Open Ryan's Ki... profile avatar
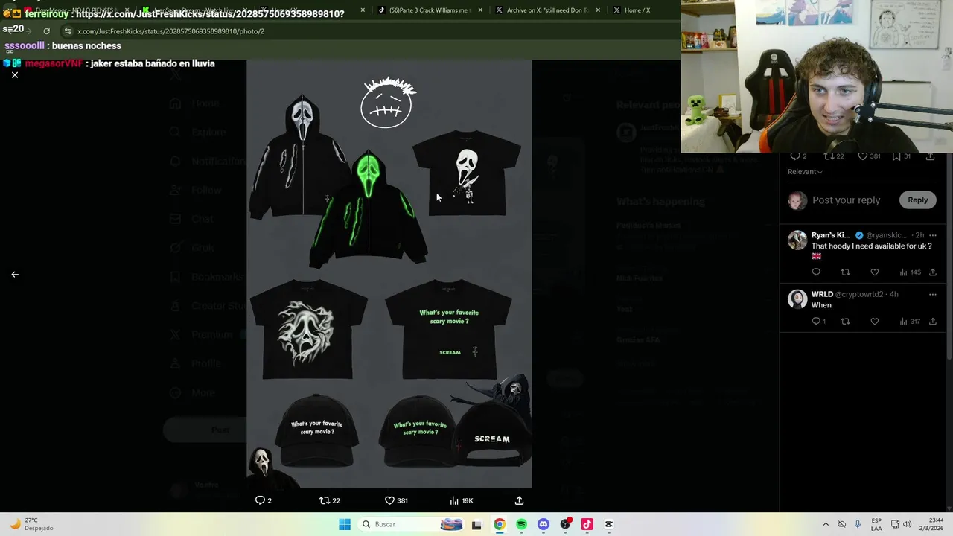953x536 pixels. click(x=797, y=240)
